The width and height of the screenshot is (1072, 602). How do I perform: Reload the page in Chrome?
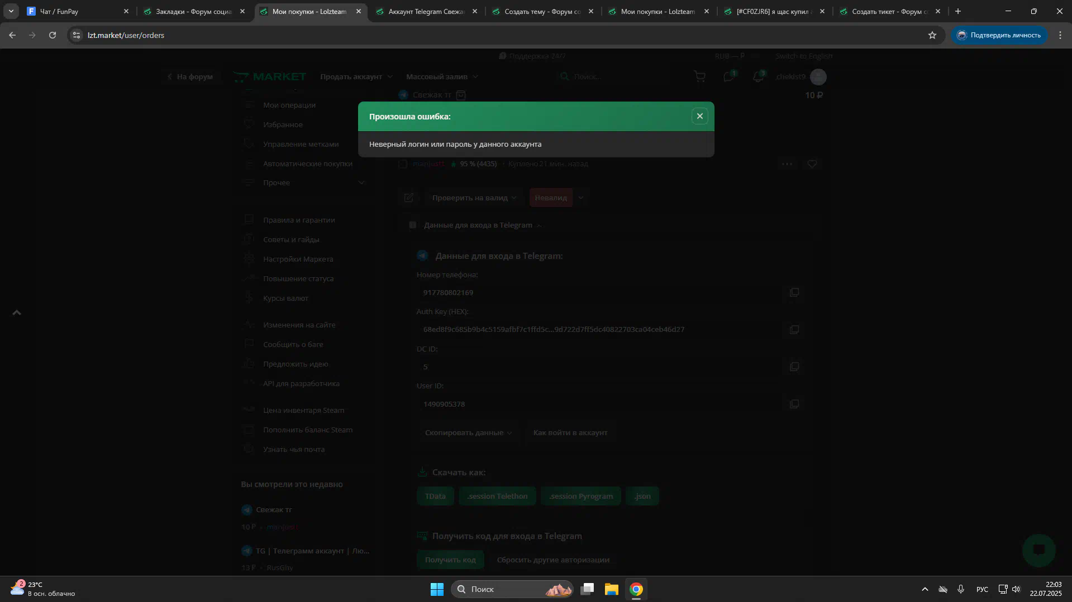53,35
